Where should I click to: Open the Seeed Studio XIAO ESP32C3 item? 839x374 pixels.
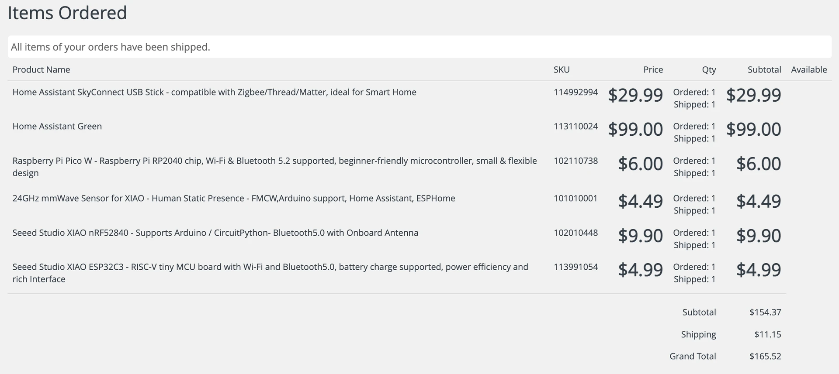point(270,267)
